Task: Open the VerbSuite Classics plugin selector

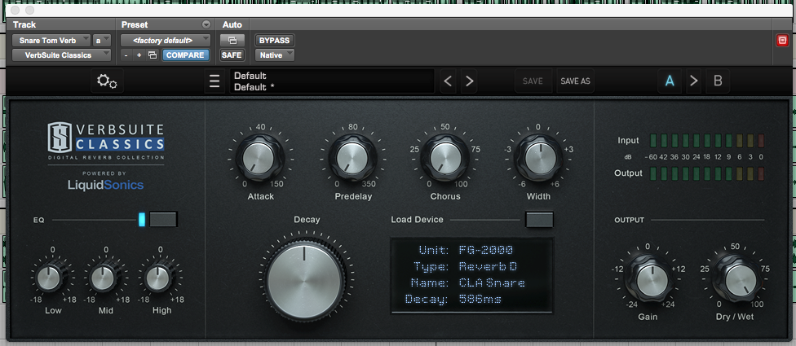Action: click(x=61, y=55)
